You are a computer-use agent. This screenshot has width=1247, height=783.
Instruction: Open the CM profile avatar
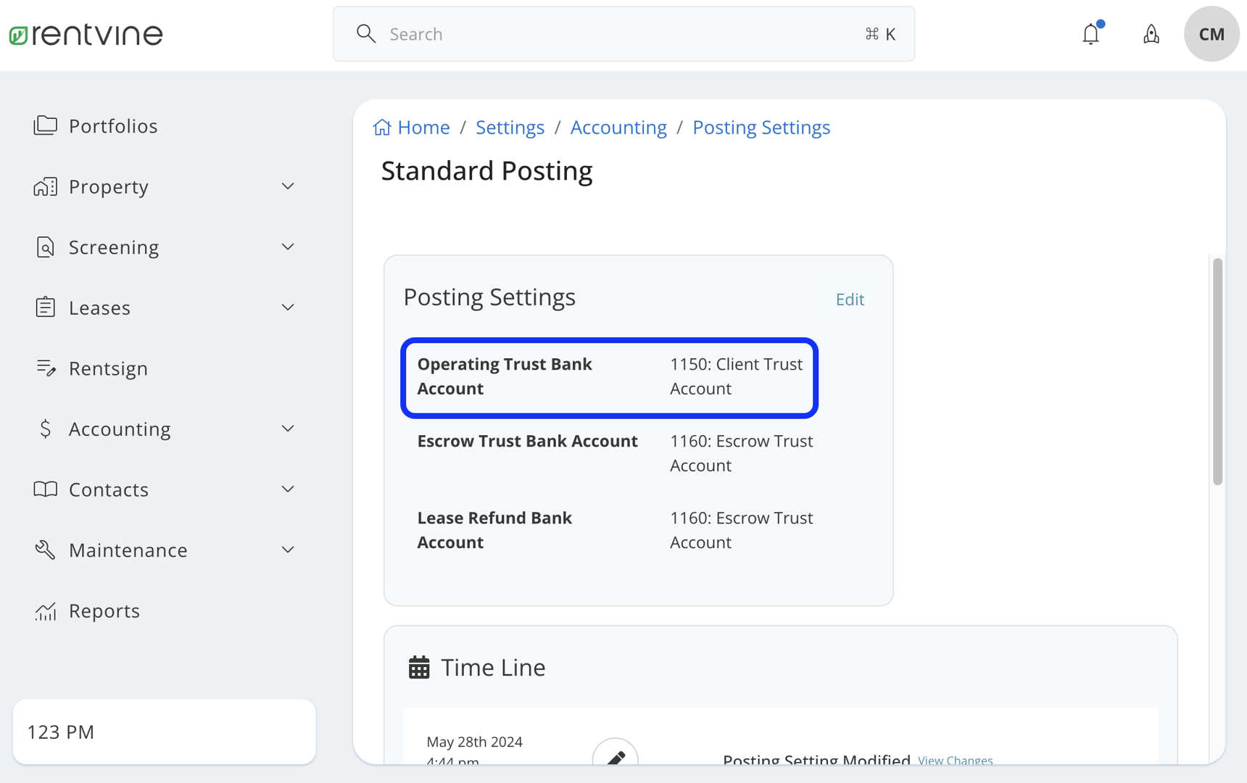coord(1211,33)
